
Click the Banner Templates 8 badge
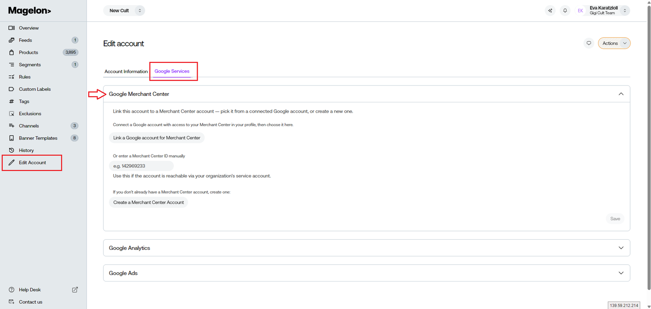click(x=75, y=138)
